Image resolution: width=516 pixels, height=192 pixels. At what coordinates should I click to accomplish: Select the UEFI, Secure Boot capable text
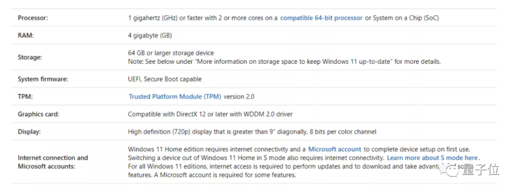(165, 79)
